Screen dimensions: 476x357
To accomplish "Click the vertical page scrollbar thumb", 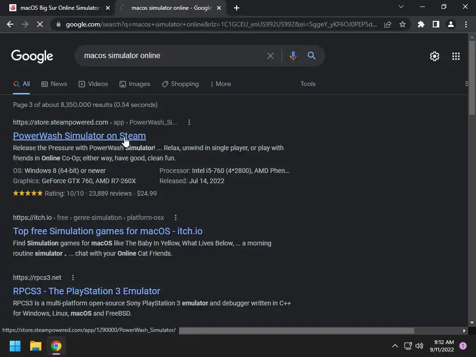I will click(x=472, y=78).
